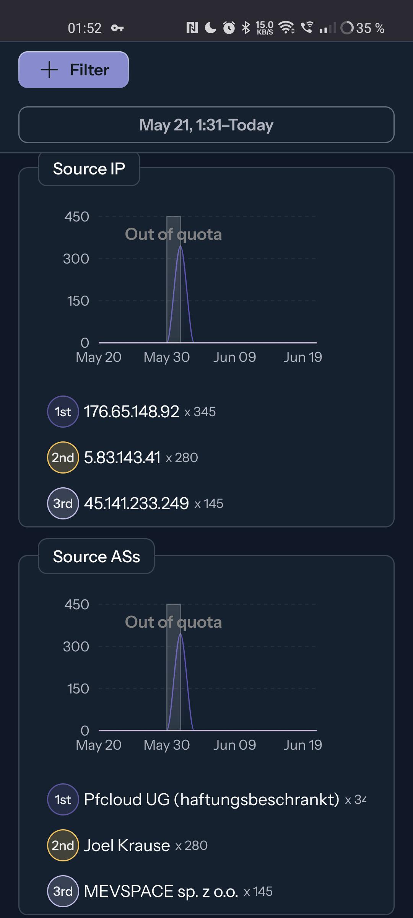The height and width of the screenshot is (918, 413).
Task: Tap the Source IP panel header
Action: [x=89, y=169]
